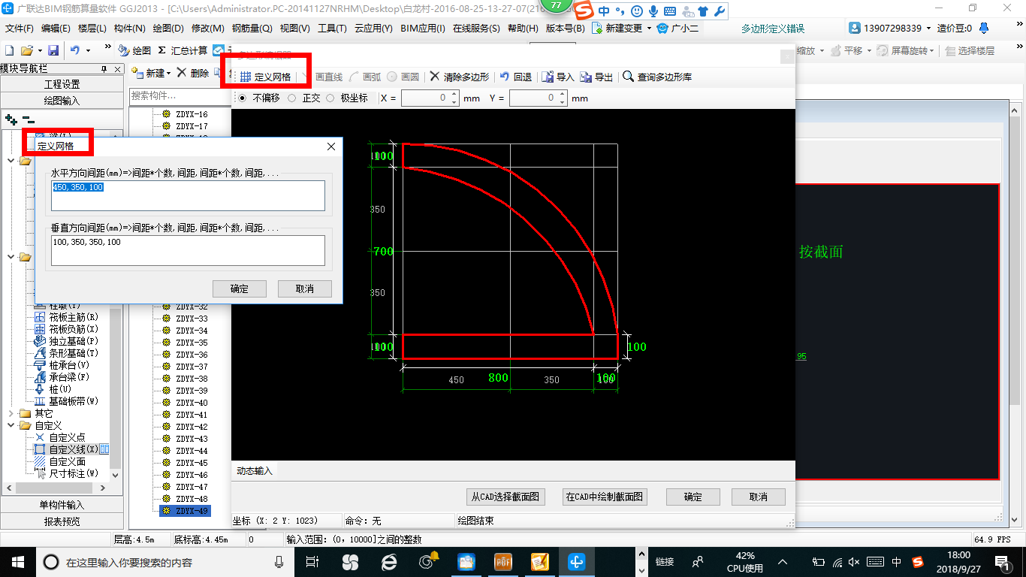This screenshot has width=1026, height=577.
Task: Select the 不偏移 radio button
Action: pyautogui.click(x=242, y=98)
